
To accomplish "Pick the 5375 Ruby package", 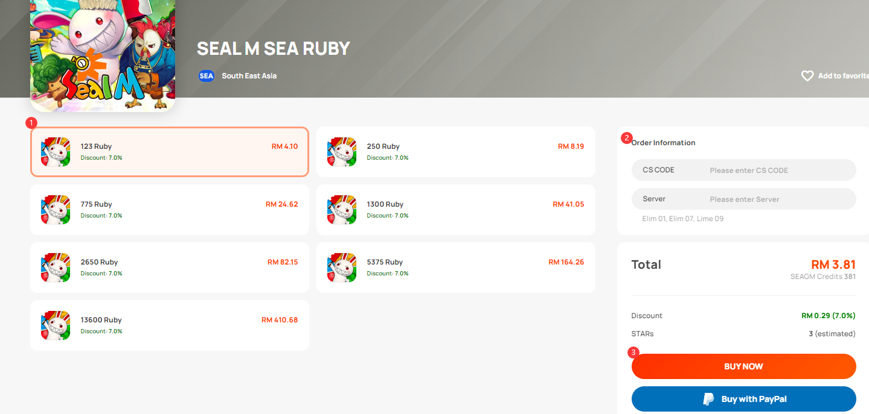I will pyautogui.click(x=456, y=268).
